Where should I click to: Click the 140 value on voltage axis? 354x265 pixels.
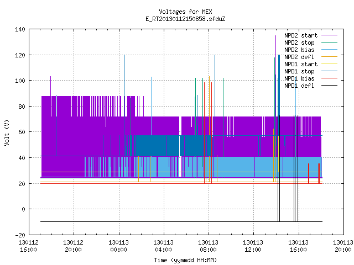20,29
